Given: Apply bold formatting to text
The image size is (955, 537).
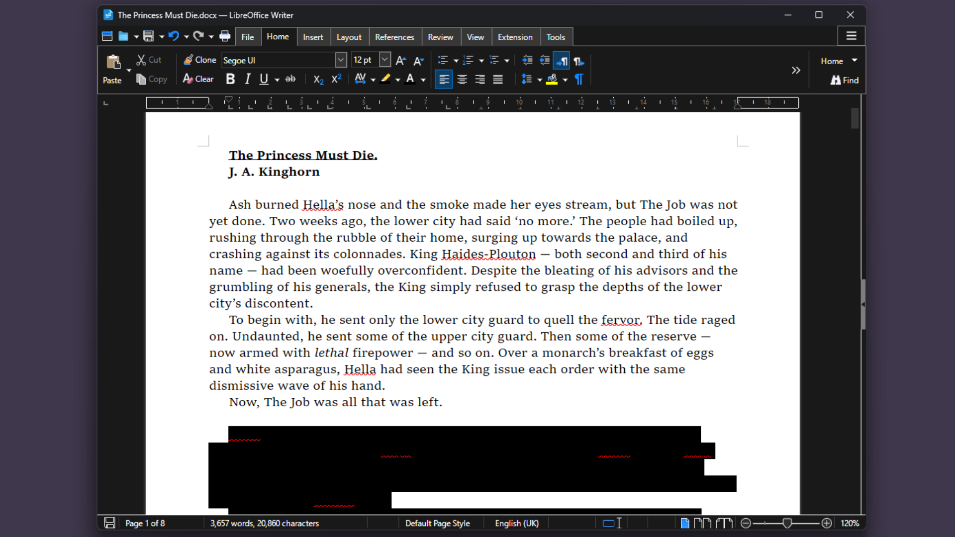Looking at the screenshot, I should coord(230,79).
